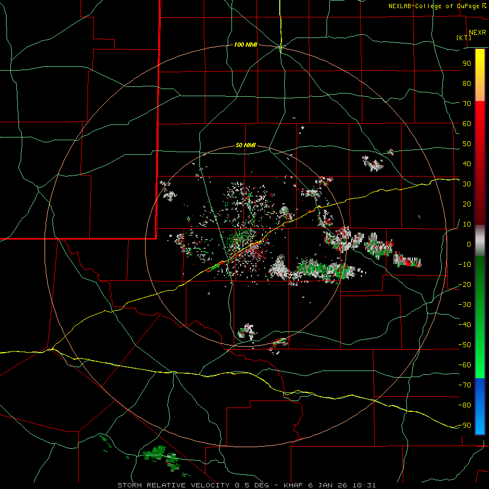Viewport: 489px width, 489px height.
Task: Click the positive 50 scale label
Action: 467,144
